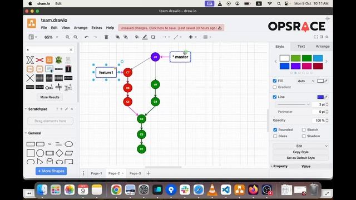The image size is (356, 200).
Task: Switch to Page-3 tab
Action: point(135,173)
